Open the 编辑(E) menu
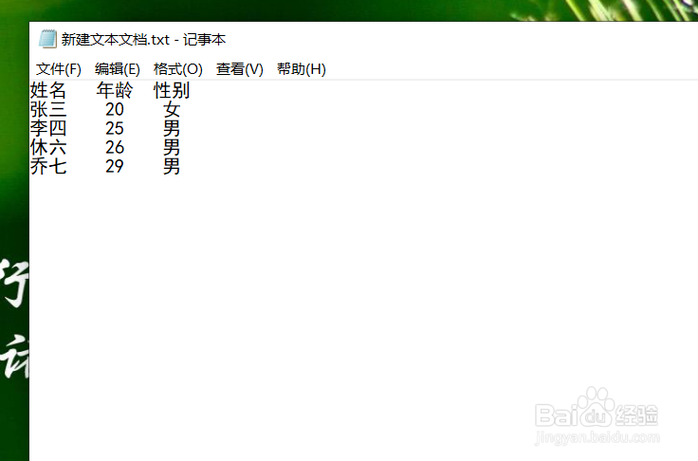The width and height of the screenshot is (698, 461). tap(117, 69)
